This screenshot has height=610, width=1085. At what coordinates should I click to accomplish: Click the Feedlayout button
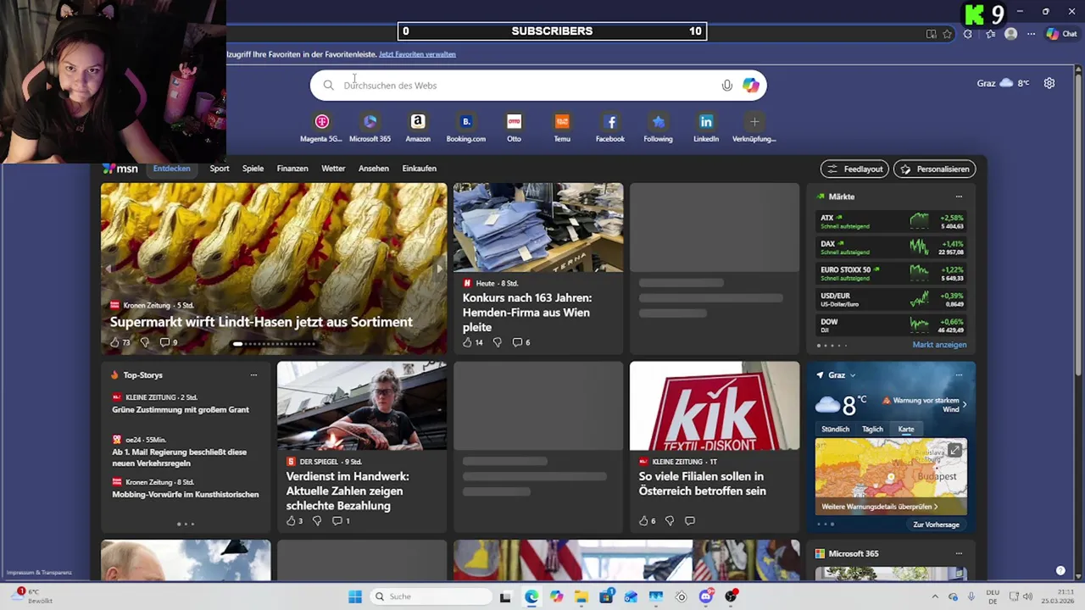(x=854, y=169)
